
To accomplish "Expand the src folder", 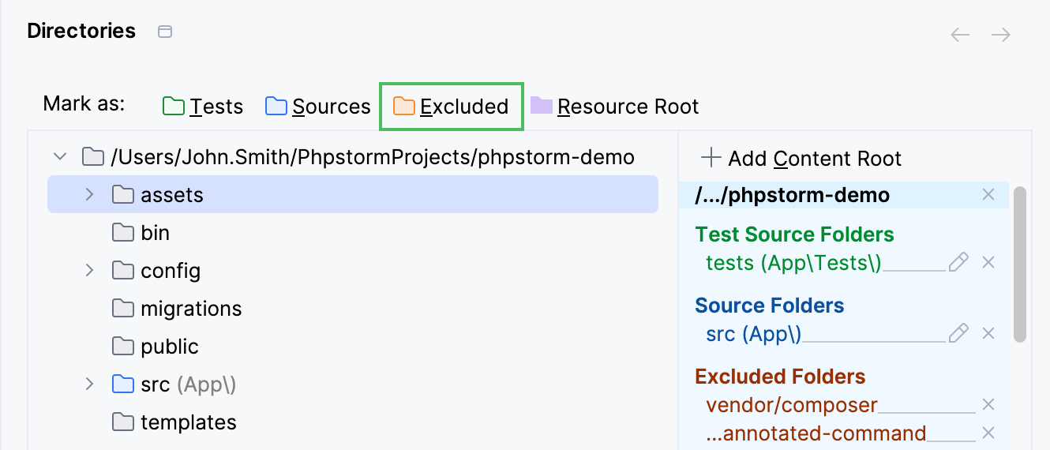I will [90, 384].
